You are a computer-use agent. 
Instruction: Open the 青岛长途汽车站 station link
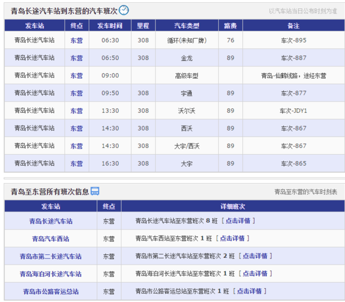coord(51,221)
